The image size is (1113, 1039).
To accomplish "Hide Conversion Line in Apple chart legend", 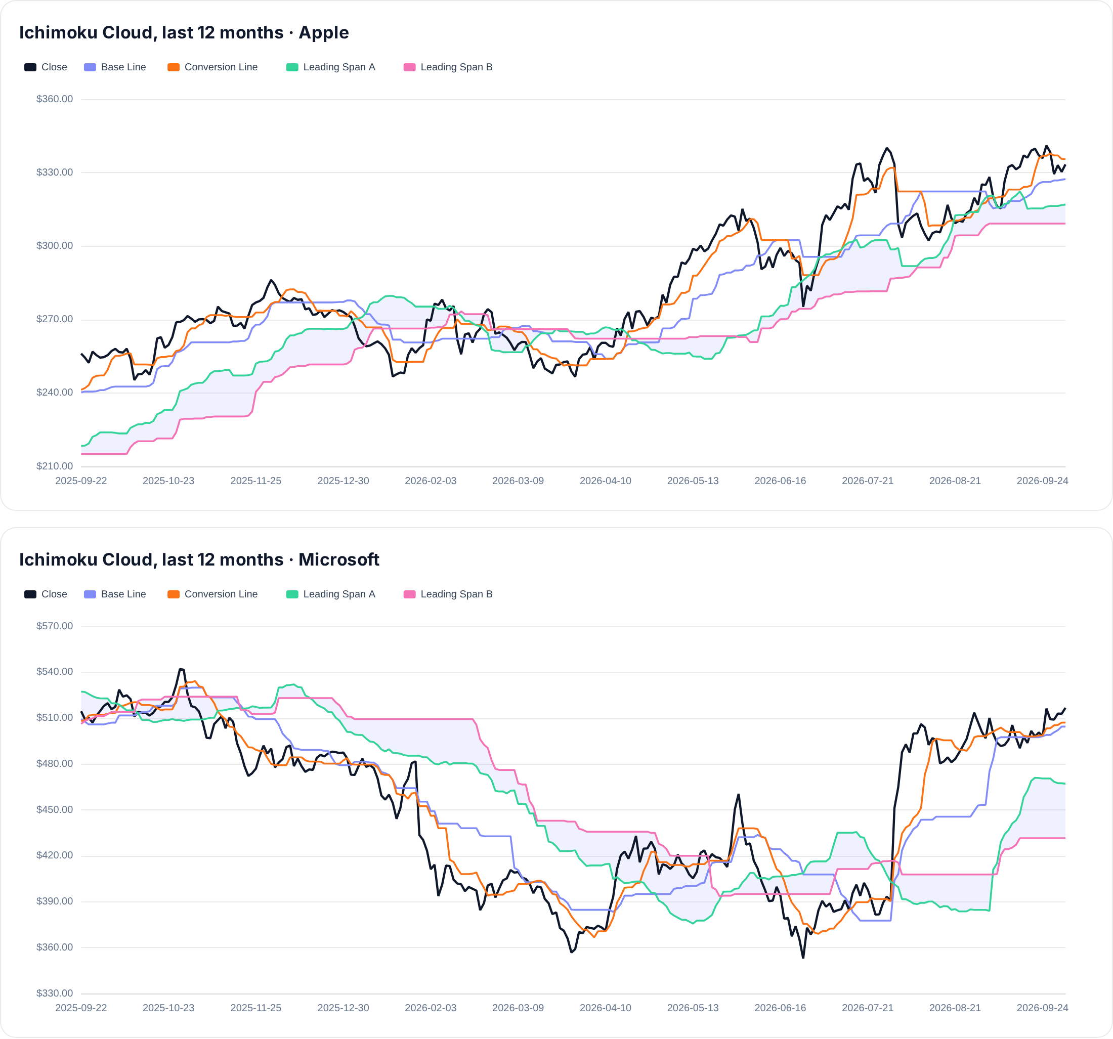I will 213,67.
